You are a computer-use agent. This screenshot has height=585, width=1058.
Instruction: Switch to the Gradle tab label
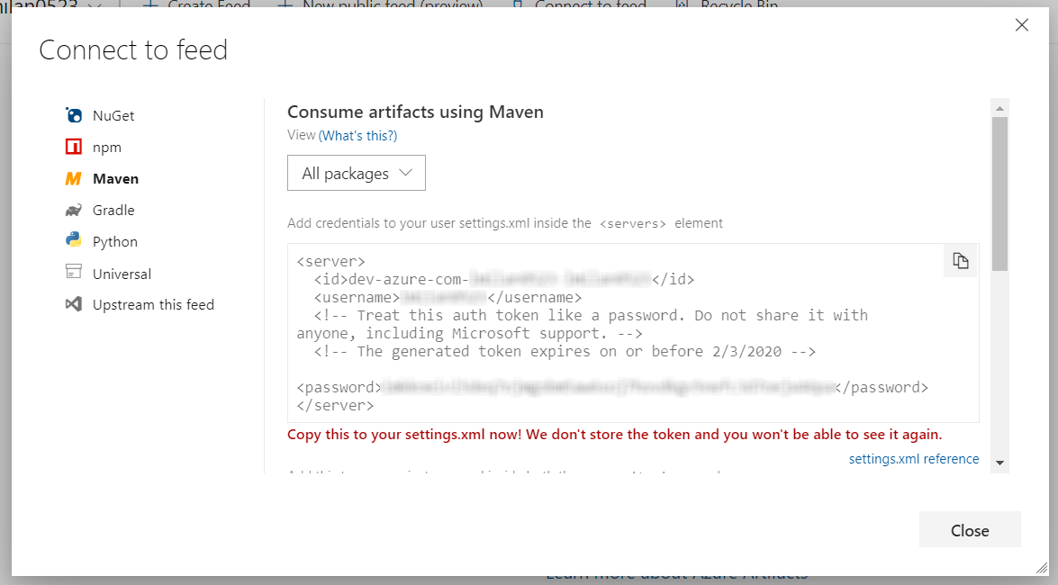pos(113,210)
